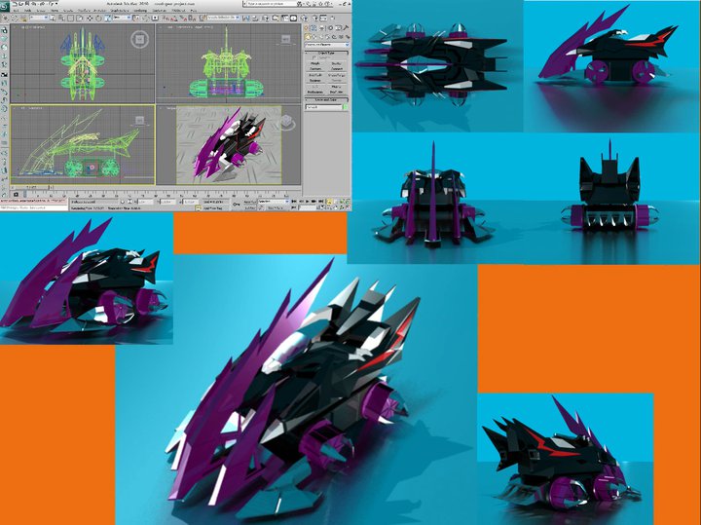Activate the Select and Rotate tool
This screenshot has height=525, width=701.
[x=98, y=18]
